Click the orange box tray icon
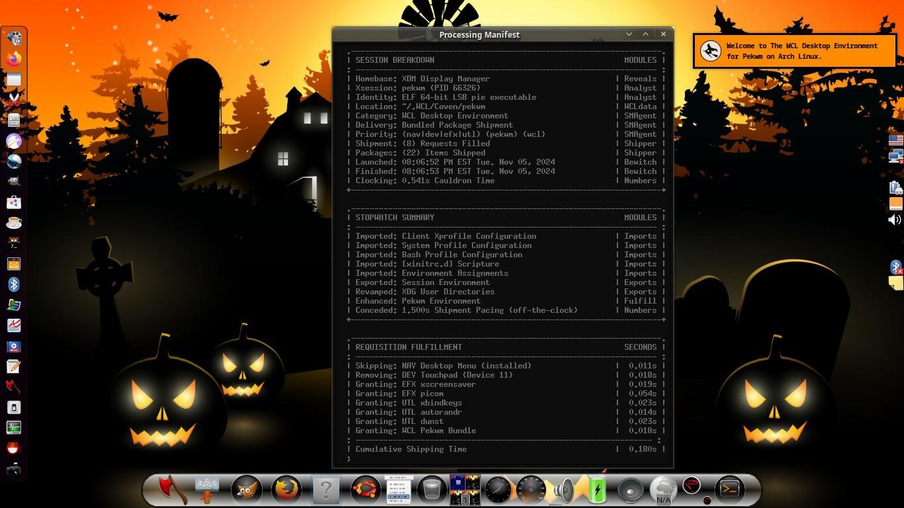Image resolution: width=904 pixels, height=508 pixels. coord(895,204)
